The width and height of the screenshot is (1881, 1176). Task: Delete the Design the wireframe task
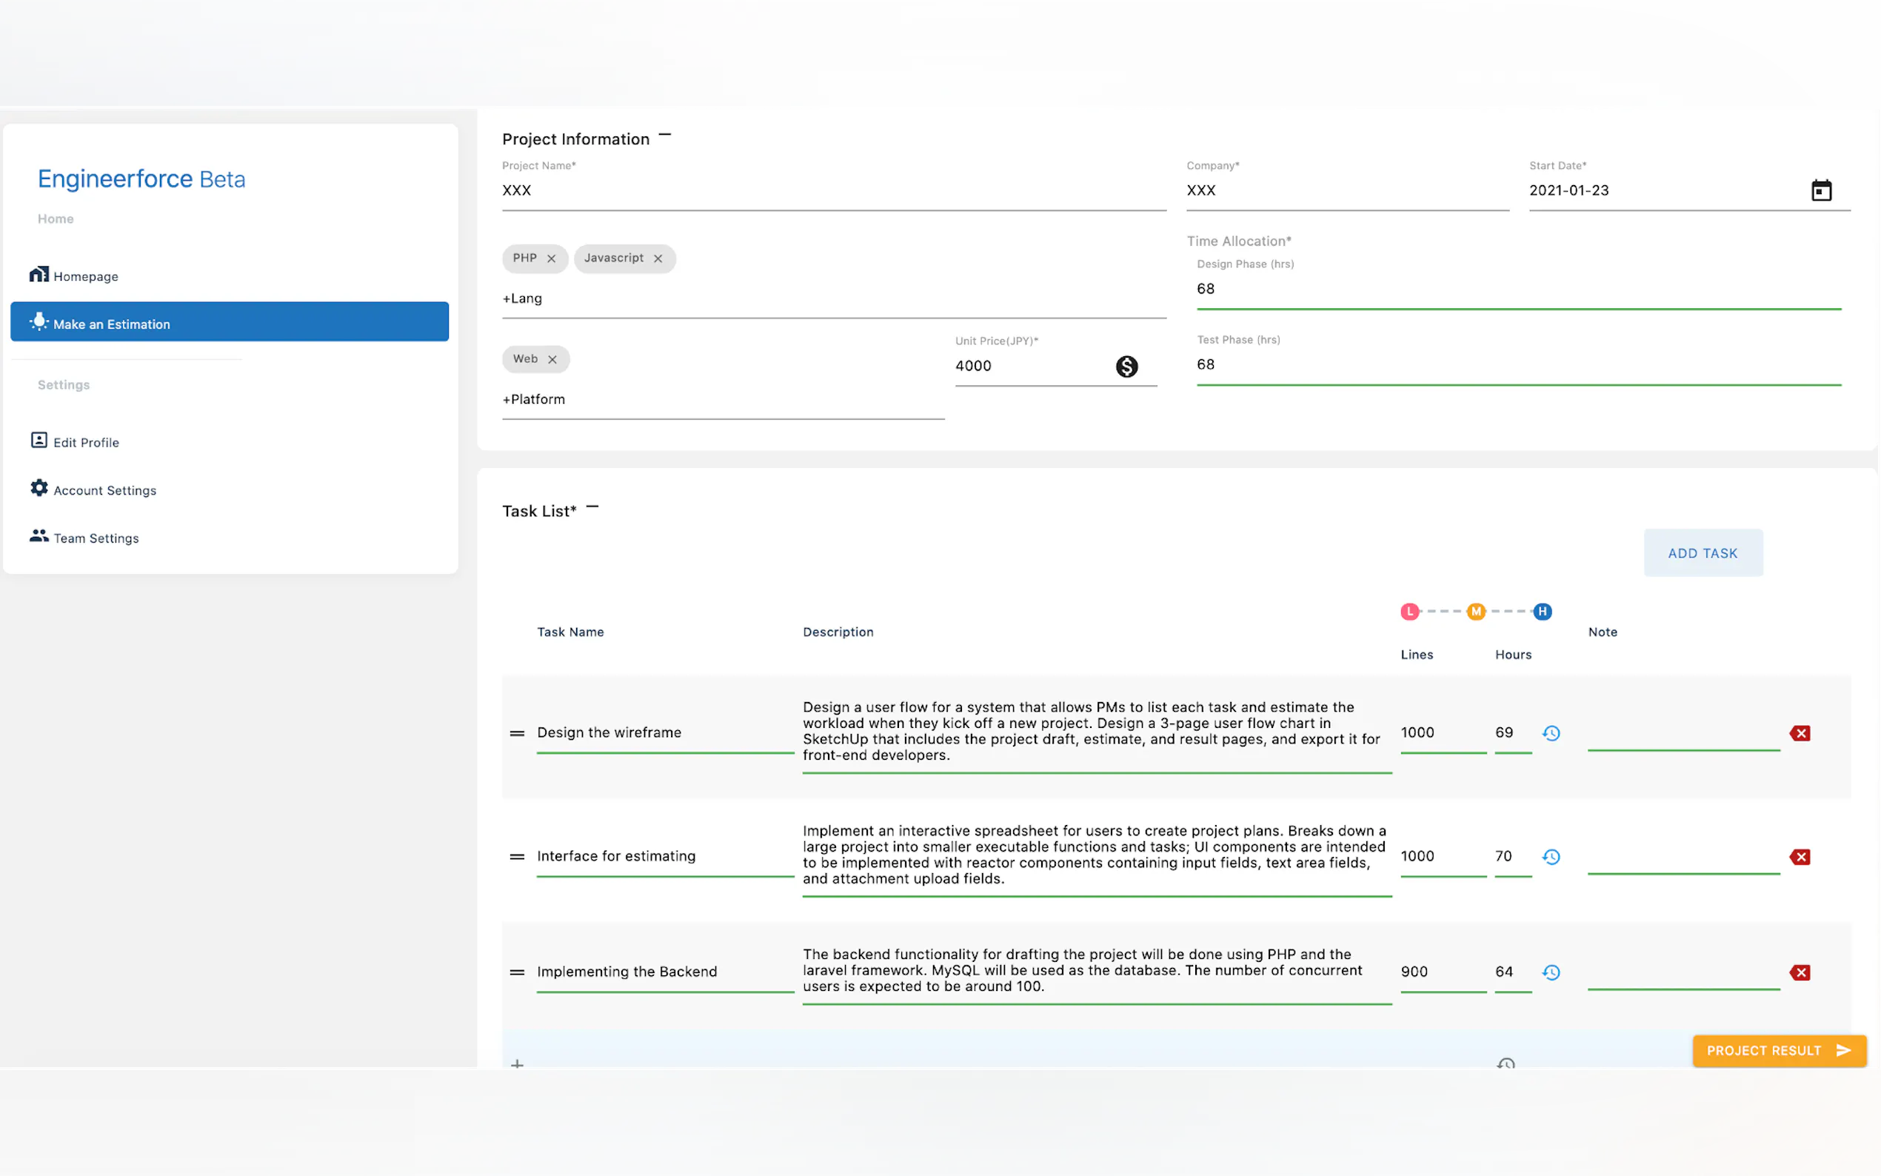point(1800,733)
